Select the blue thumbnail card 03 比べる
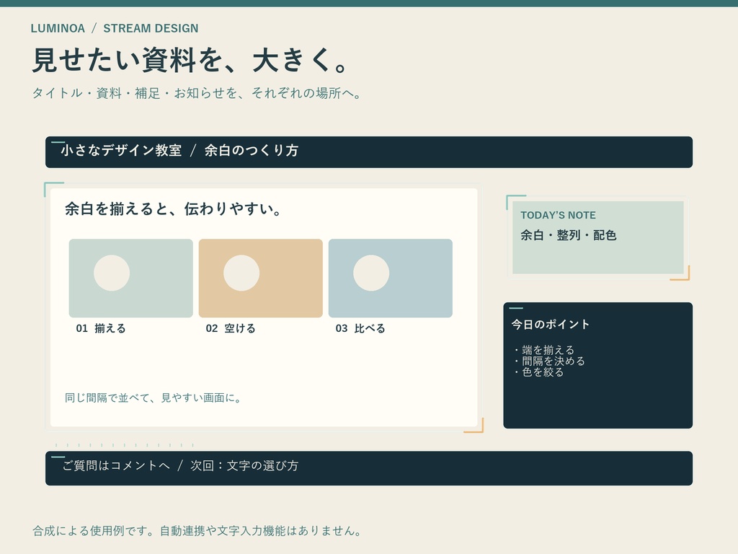 point(390,278)
